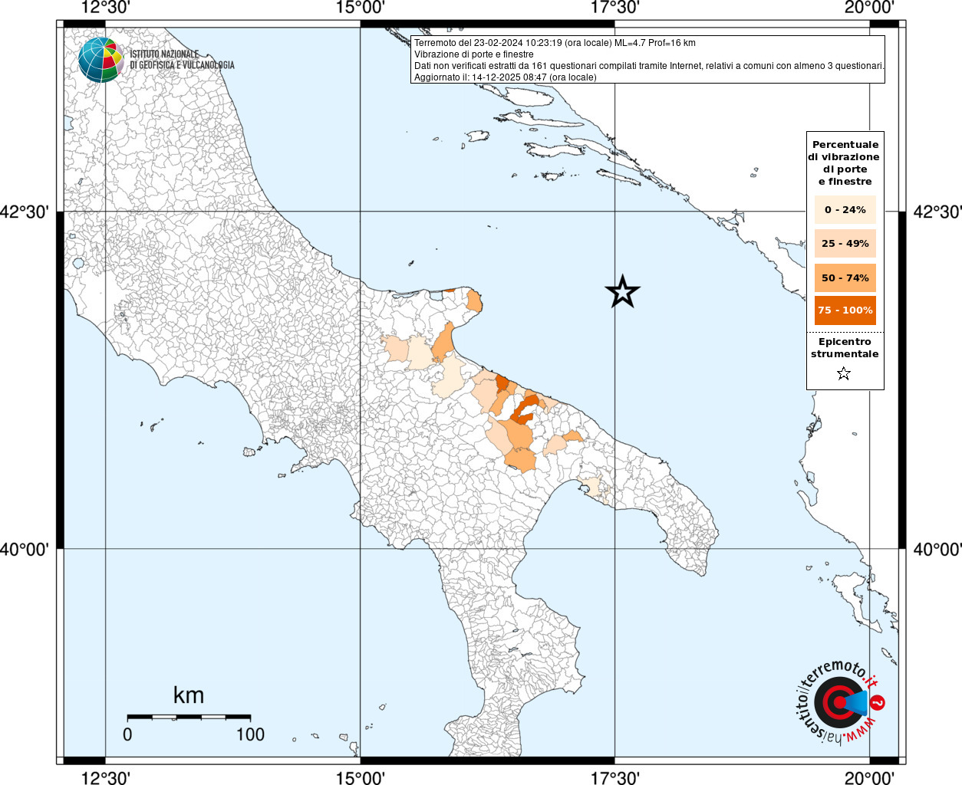Click the 'Terremoto del 23-02-2024' header line
Viewport: 962px width, 785px height.
[555, 43]
